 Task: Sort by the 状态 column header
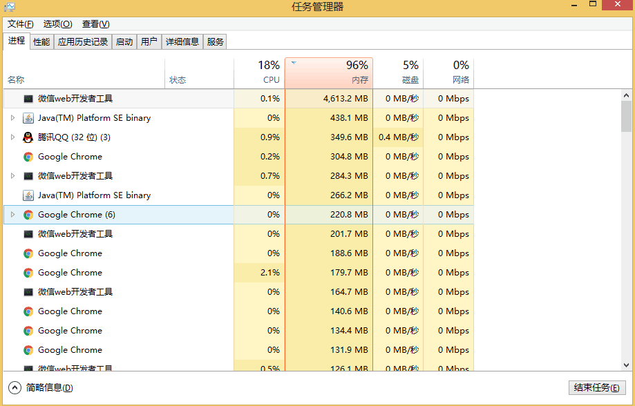[x=199, y=73]
